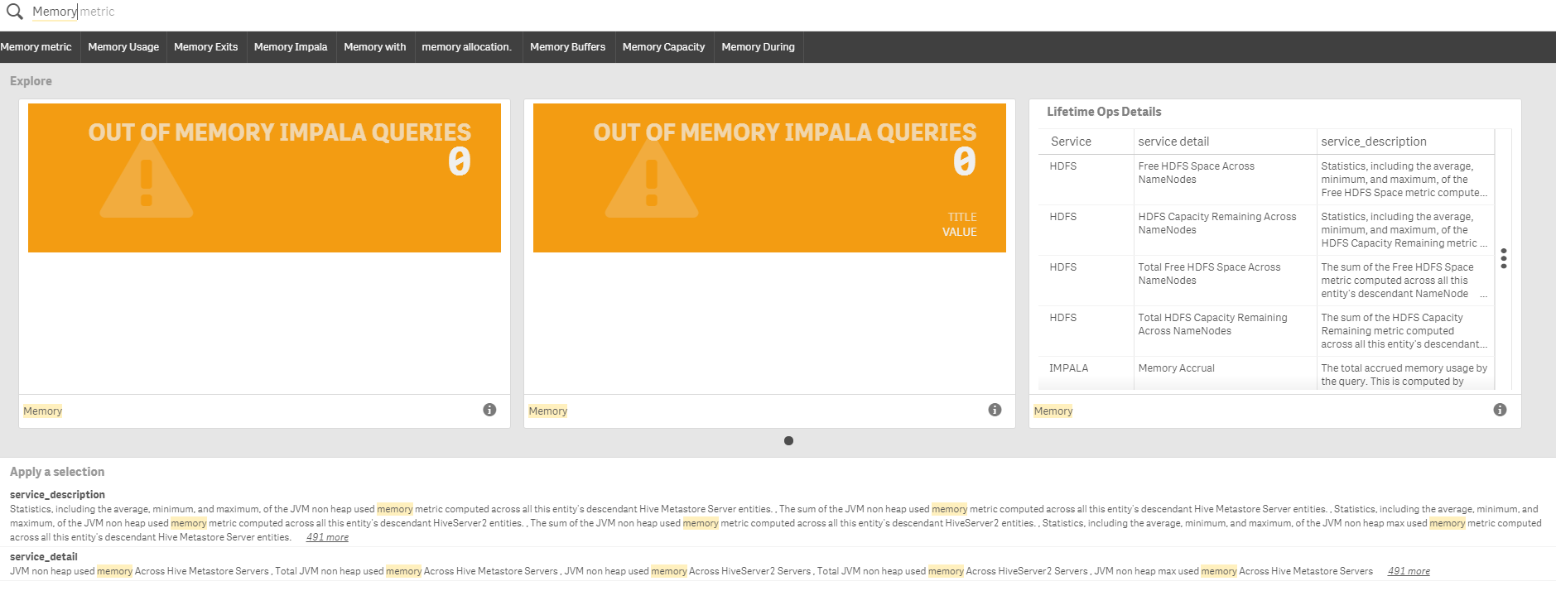Select the 'Memory Impala' suggestion

click(291, 47)
